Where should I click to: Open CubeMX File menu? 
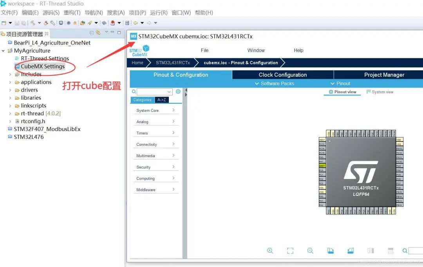click(x=204, y=50)
